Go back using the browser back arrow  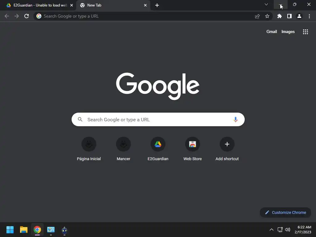coord(7,16)
